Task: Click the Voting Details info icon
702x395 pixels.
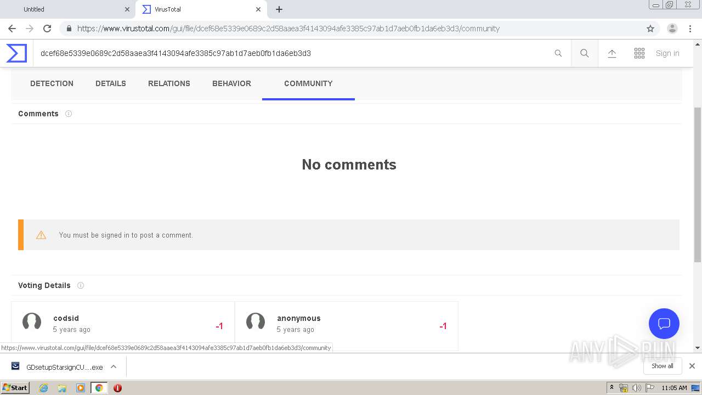Action: coord(81,285)
